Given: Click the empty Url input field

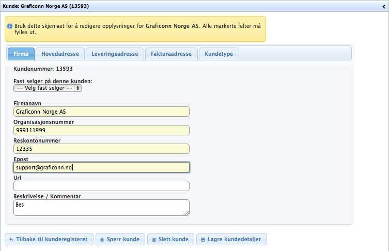Looking at the screenshot, I should [x=101, y=186].
